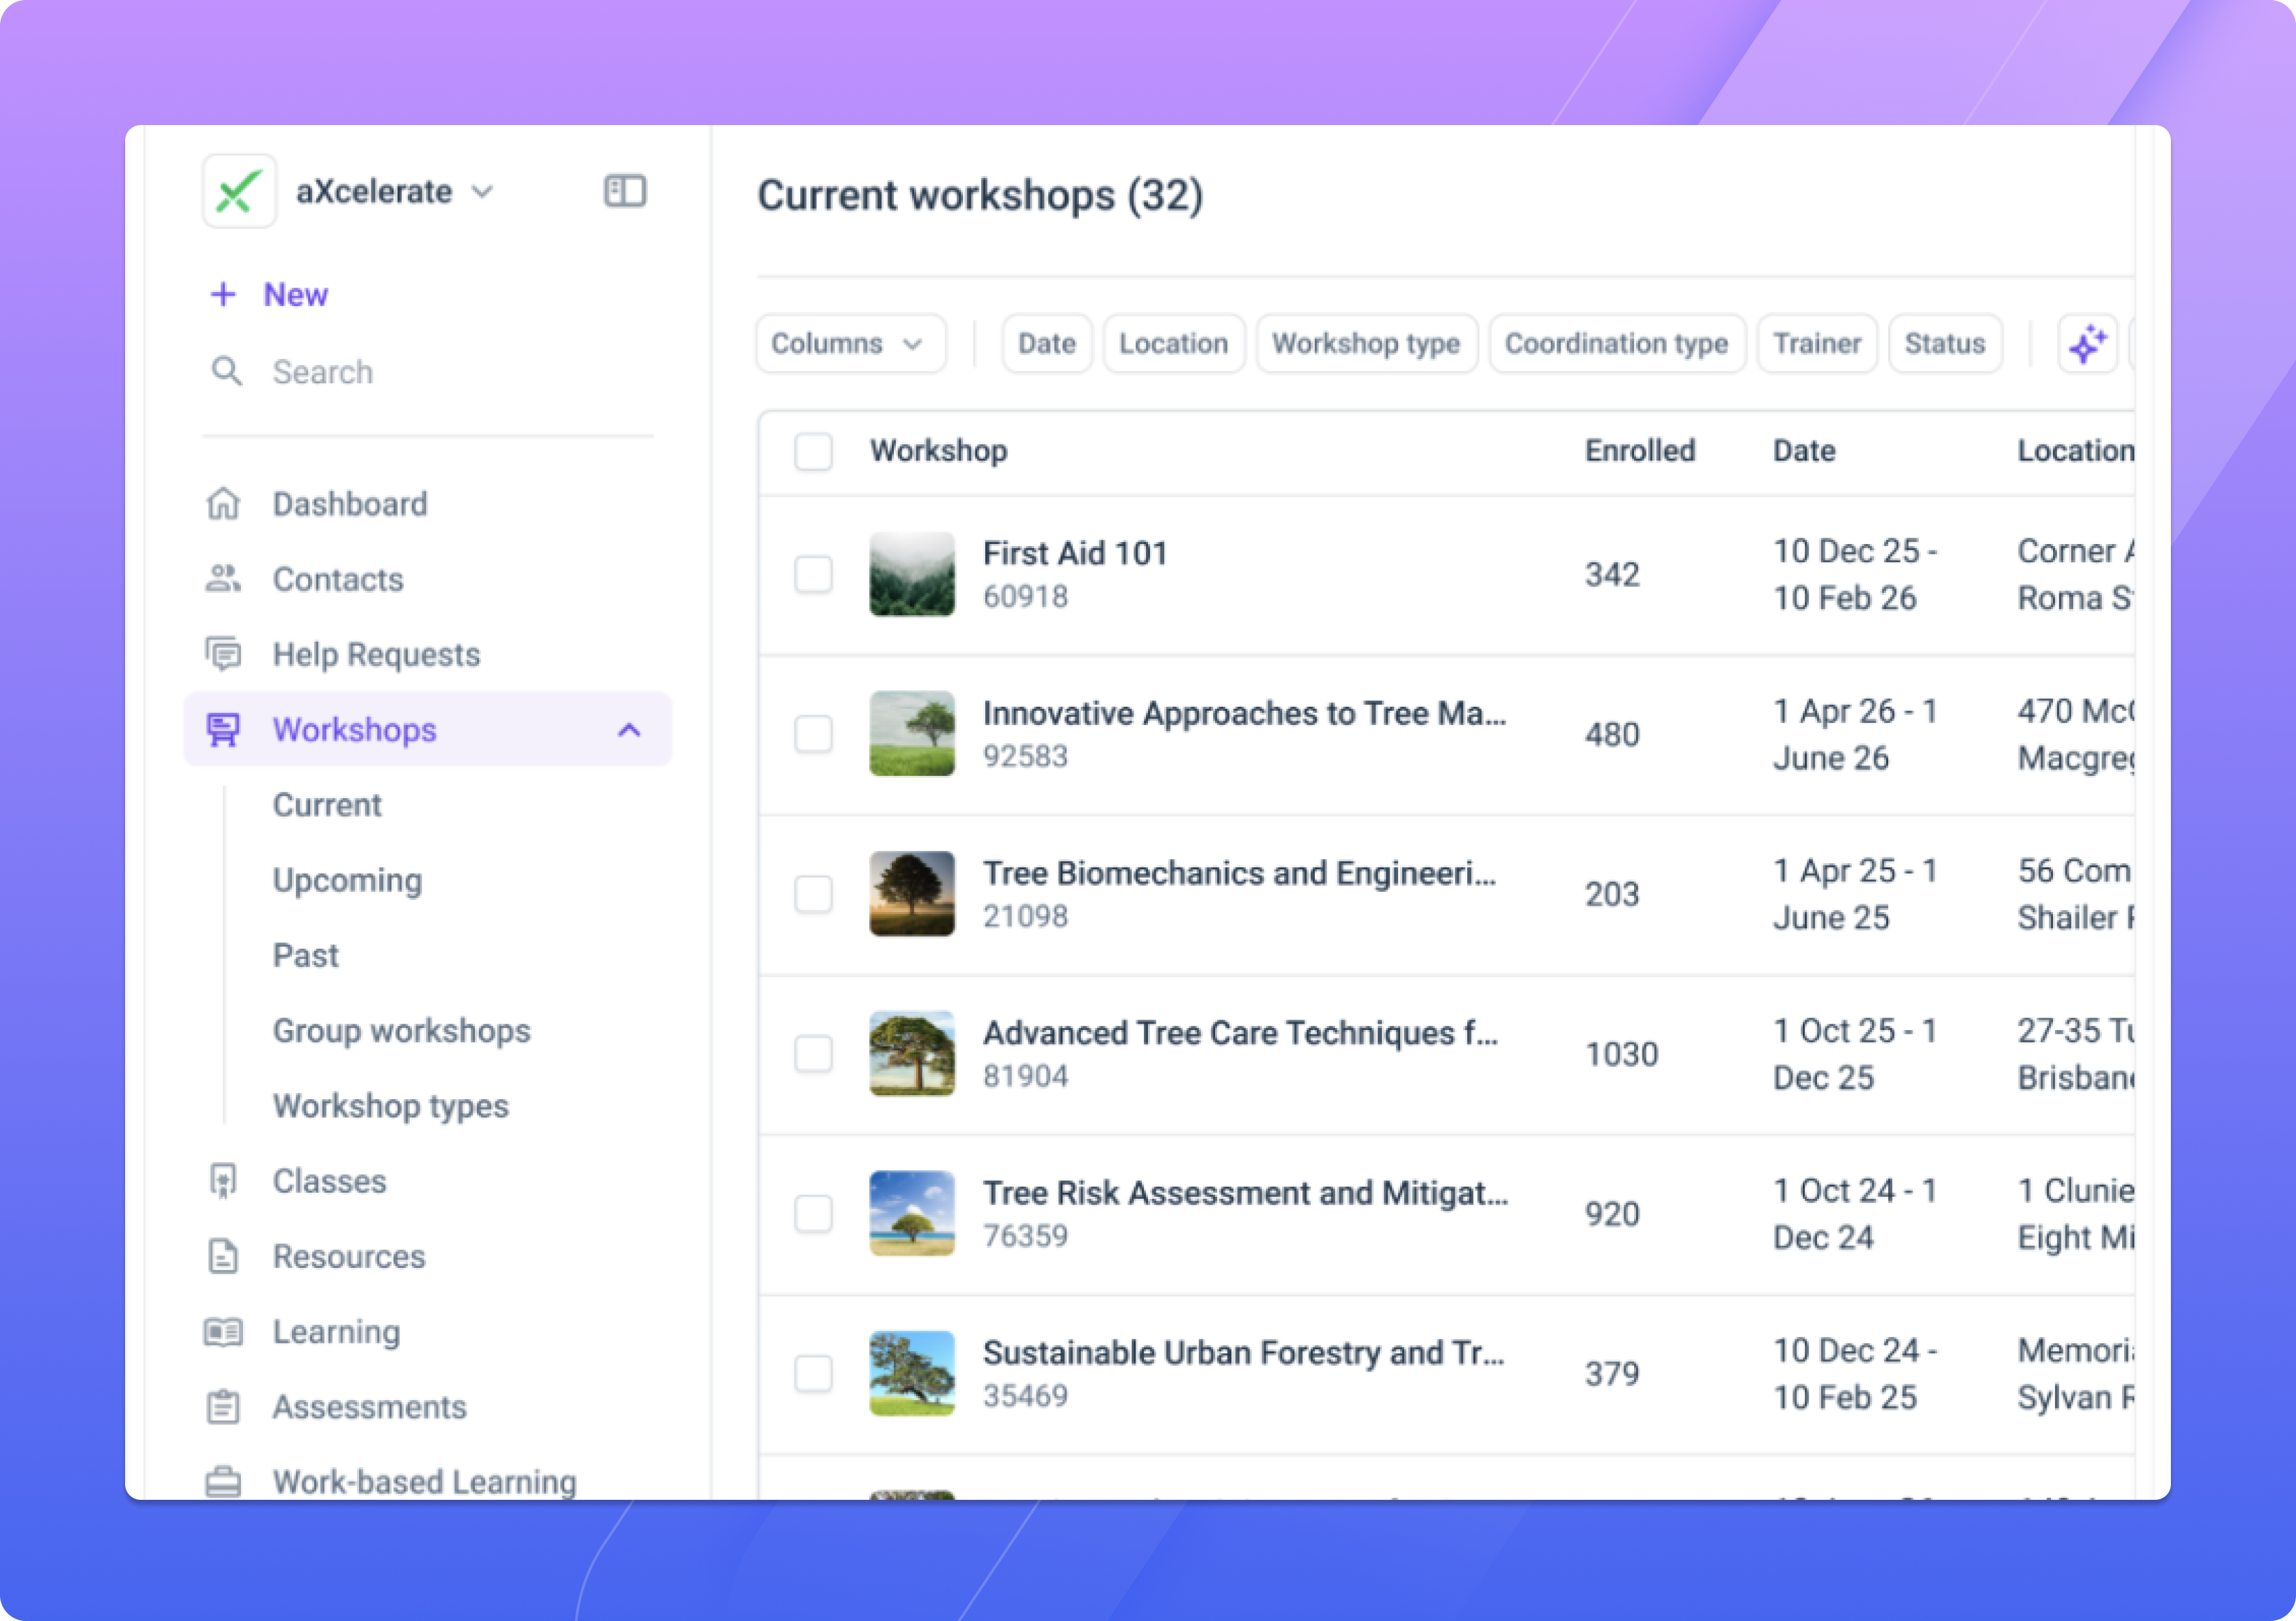The image size is (2296, 1621).
Task: Go to Current workshops submenu item
Action: tap(327, 805)
